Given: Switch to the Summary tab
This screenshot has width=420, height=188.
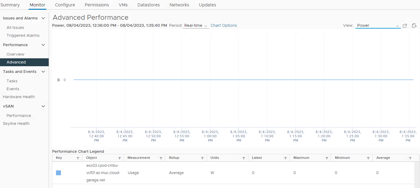Looking at the screenshot, I should 10,5.
